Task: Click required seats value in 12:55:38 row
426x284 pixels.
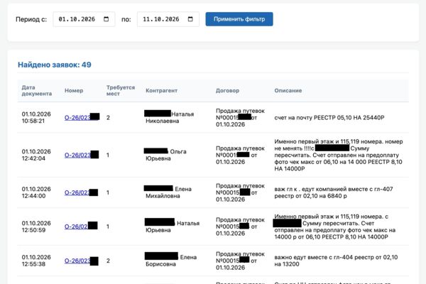Action: pos(108,261)
